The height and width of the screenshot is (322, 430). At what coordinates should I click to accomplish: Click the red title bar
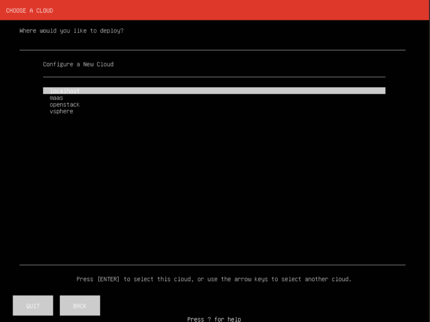[x=215, y=10]
